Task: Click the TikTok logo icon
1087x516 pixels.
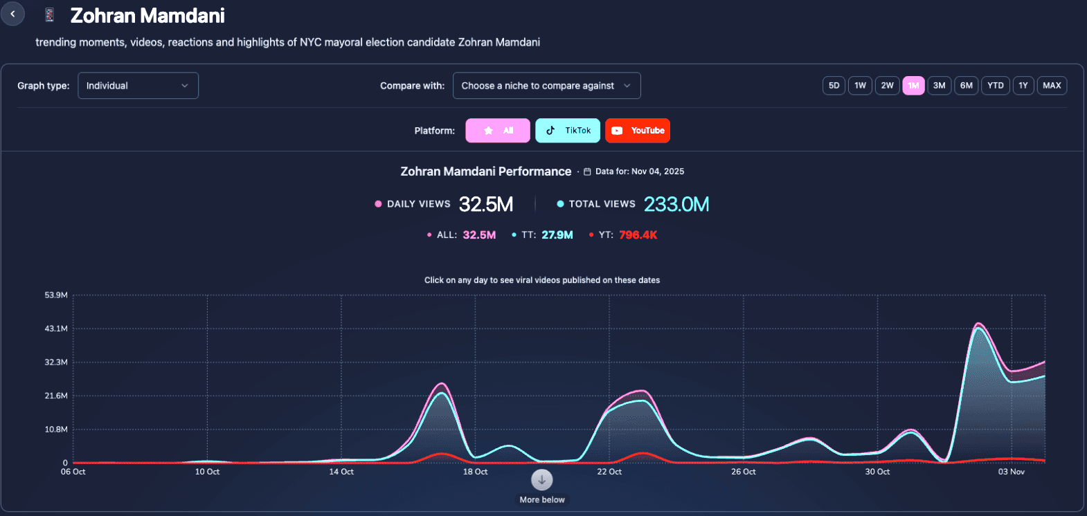Action: (x=550, y=131)
